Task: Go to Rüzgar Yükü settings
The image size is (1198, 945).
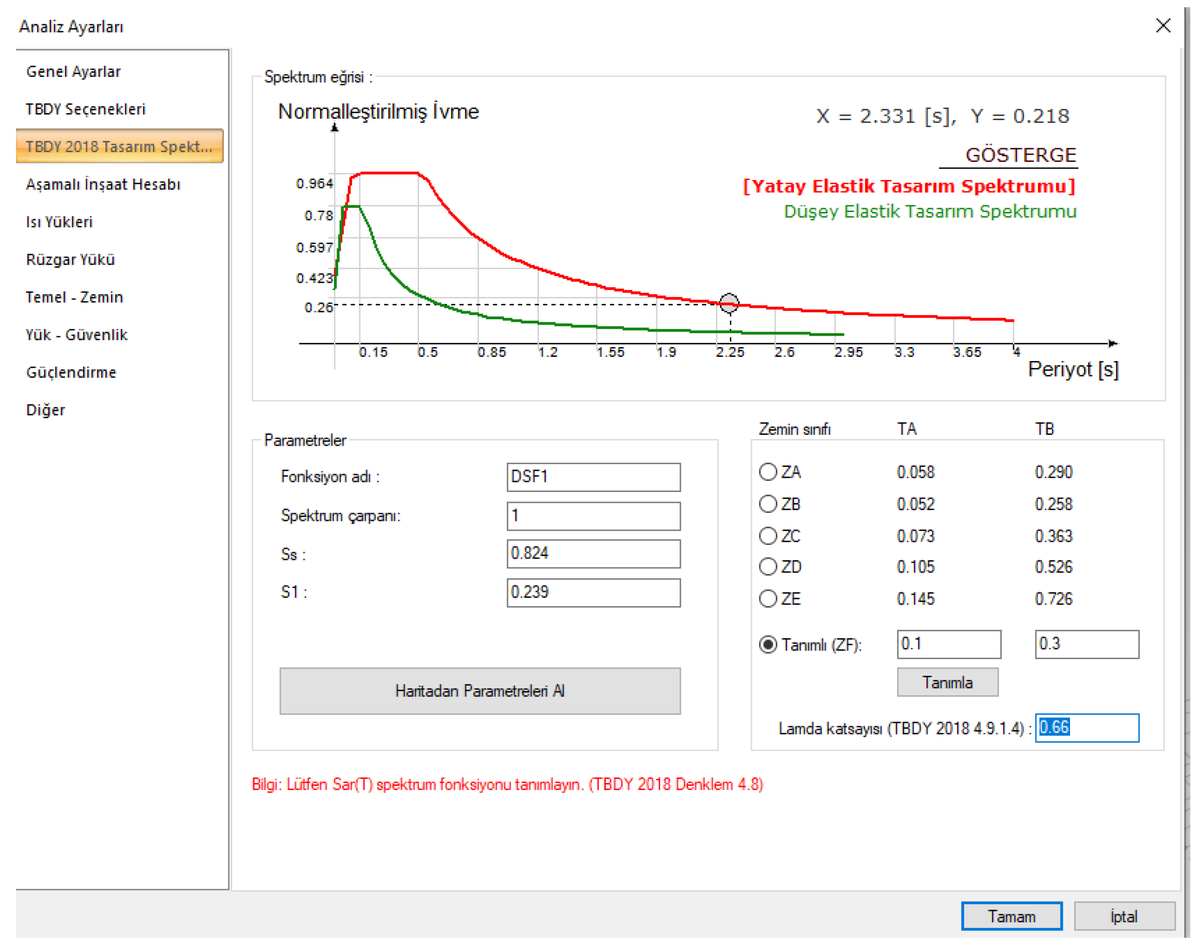Action: tap(70, 259)
